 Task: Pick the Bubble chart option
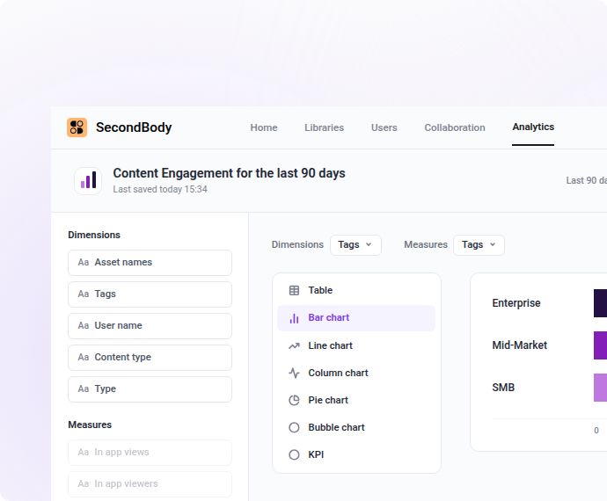point(356,427)
